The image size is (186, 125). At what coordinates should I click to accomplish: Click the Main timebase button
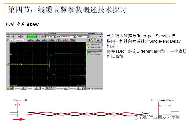point(42,88)
